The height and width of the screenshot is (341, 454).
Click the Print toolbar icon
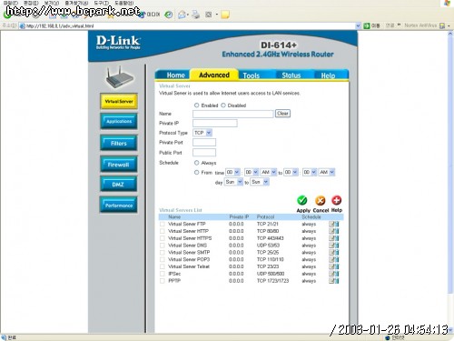coord(196,15)
